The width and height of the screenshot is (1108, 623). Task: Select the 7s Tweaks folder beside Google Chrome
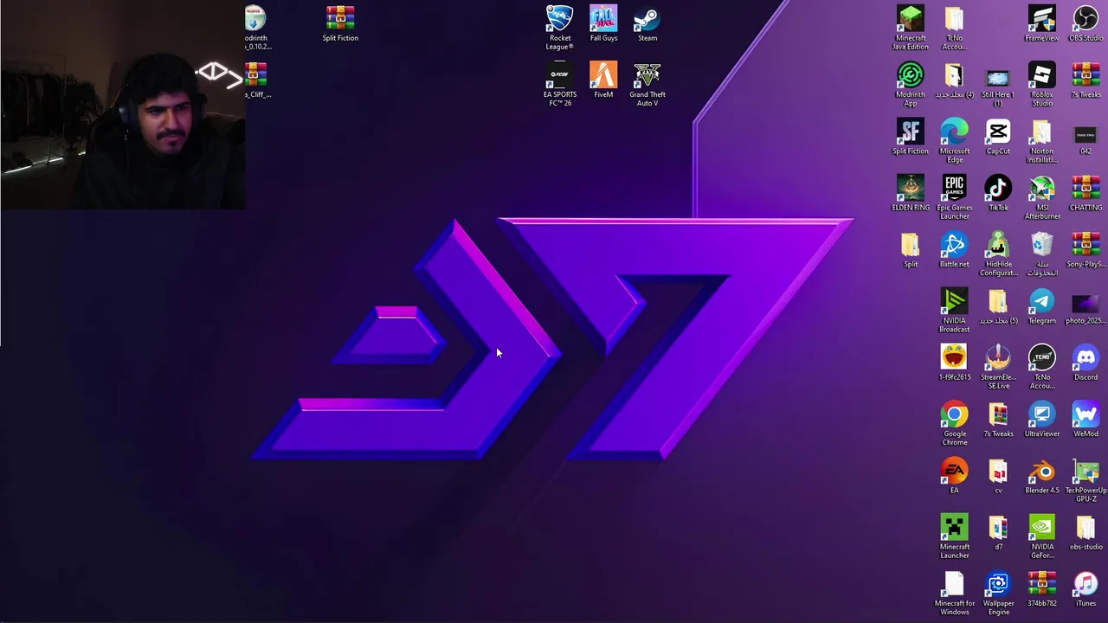point(997,419)
